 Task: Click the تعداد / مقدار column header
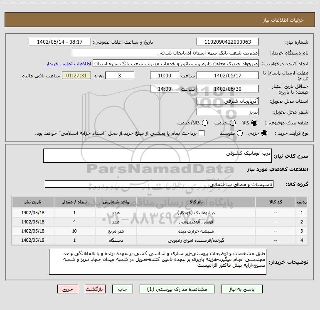[x=74, y=202]
